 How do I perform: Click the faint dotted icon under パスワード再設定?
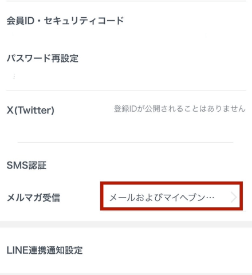14,76
